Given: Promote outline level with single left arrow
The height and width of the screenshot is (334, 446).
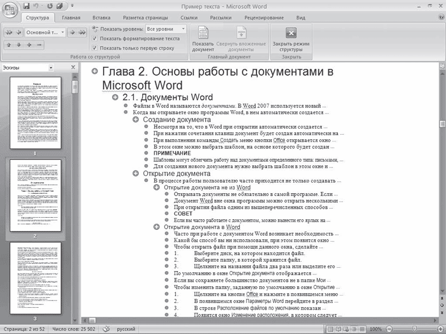Looking at the screenshot, I should coord(18,32).
